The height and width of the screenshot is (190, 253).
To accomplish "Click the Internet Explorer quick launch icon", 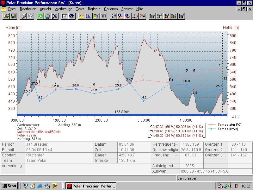I will (x=40, y=186).
